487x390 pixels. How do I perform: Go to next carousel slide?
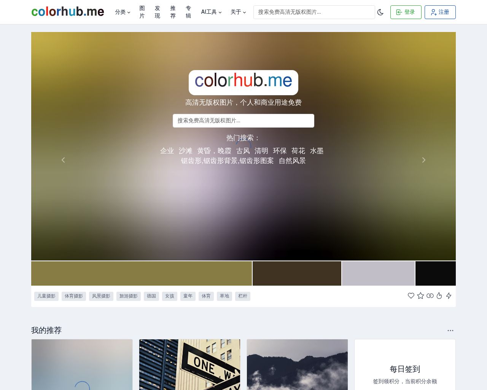click(423, 160)
